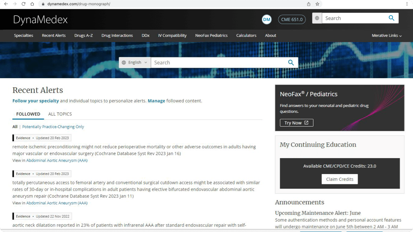Click Upcoming Maintenance Alert: June heading
The image size is (413, 232).
click(317, 213)
